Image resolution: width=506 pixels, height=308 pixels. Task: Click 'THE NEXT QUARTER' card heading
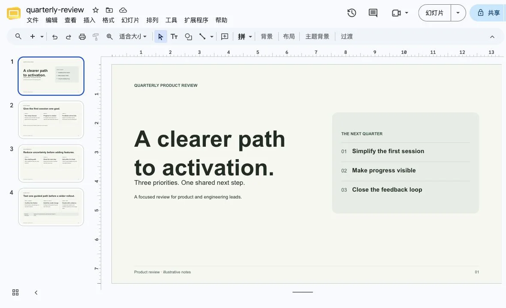(x=362, y=134)
